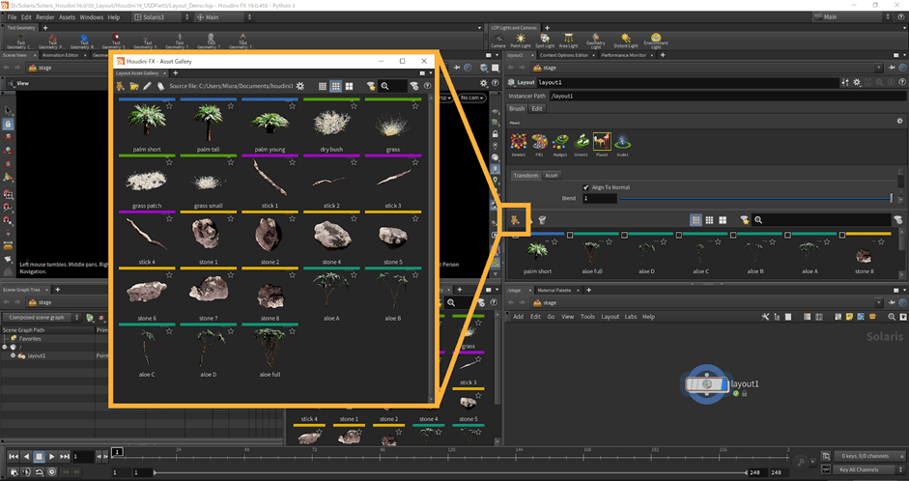The height and width of the screenshot is (481, 909).
Task: Expand the stage path dropdown in parameter pane
Action: pyautogui.click(x=879, y=68)
